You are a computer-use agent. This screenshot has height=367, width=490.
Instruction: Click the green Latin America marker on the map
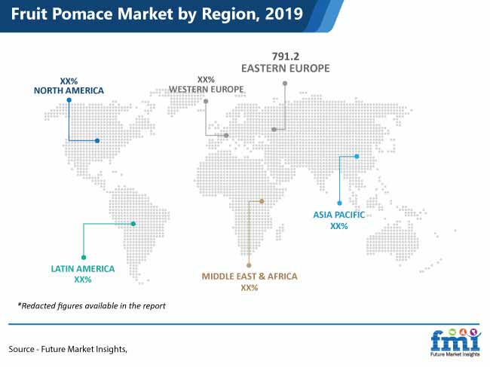[x=133, y=224]
